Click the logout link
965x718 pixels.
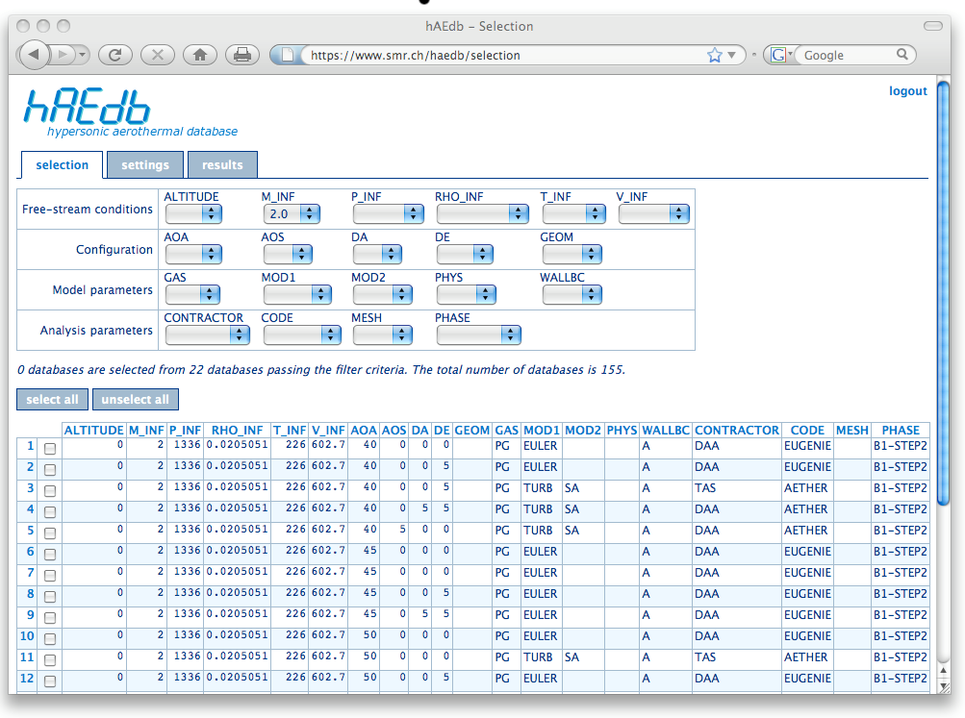tap(907, 91)
